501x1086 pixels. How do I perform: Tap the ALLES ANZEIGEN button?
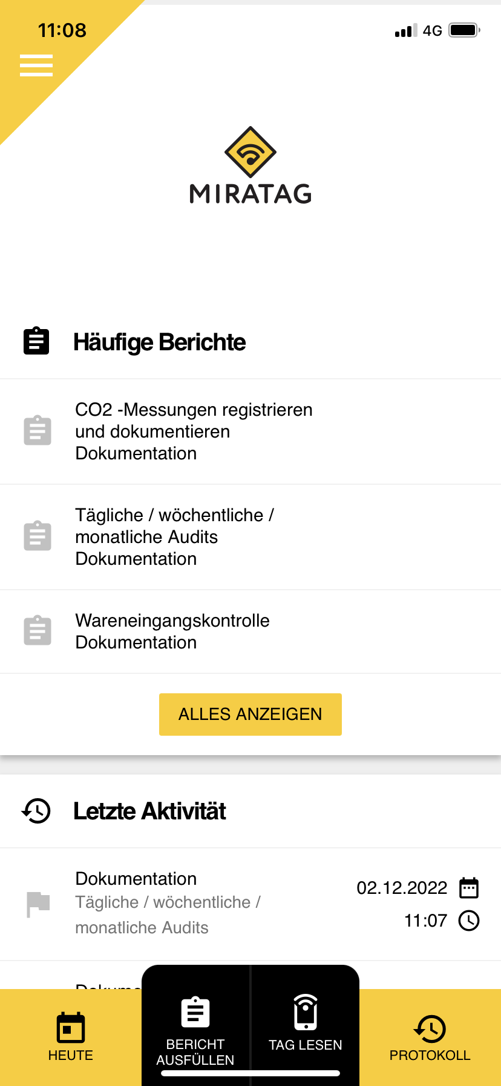[x=250, y=715]
